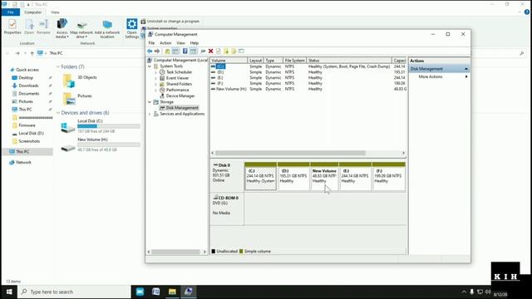Viewport: 532px width, 299px height.
Task: Click the red X delete toolbar icon
Action: pyautogui.click(x=210, y=51)
